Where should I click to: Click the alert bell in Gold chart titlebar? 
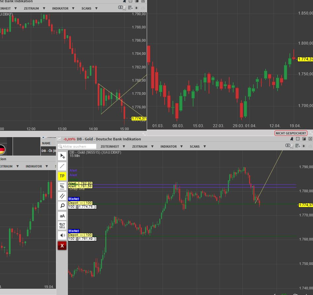(x=292, y=139)
